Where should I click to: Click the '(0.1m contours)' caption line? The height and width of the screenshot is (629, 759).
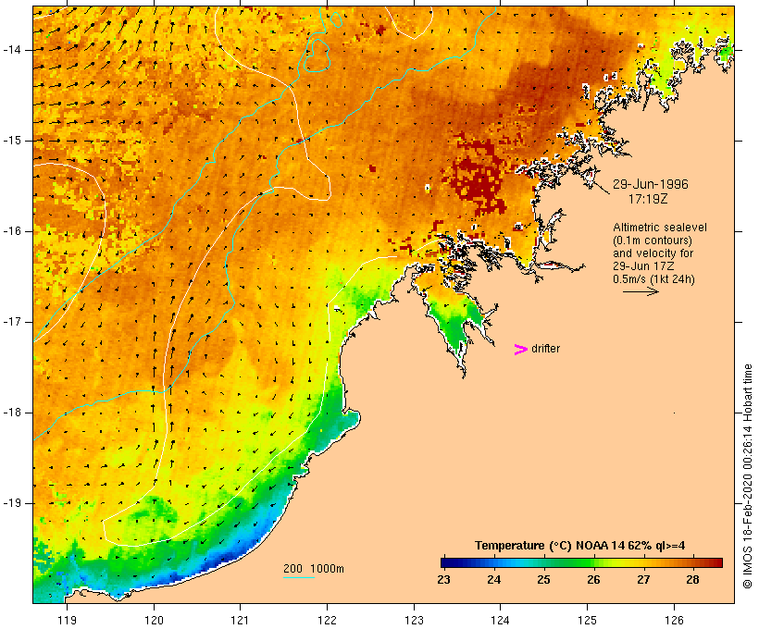[x=653, y=240]
